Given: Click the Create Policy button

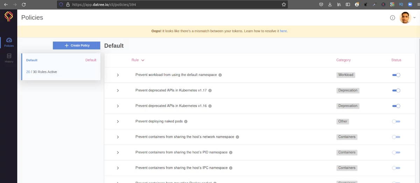Looking at the screenshot, I should (x=76, y=46).
